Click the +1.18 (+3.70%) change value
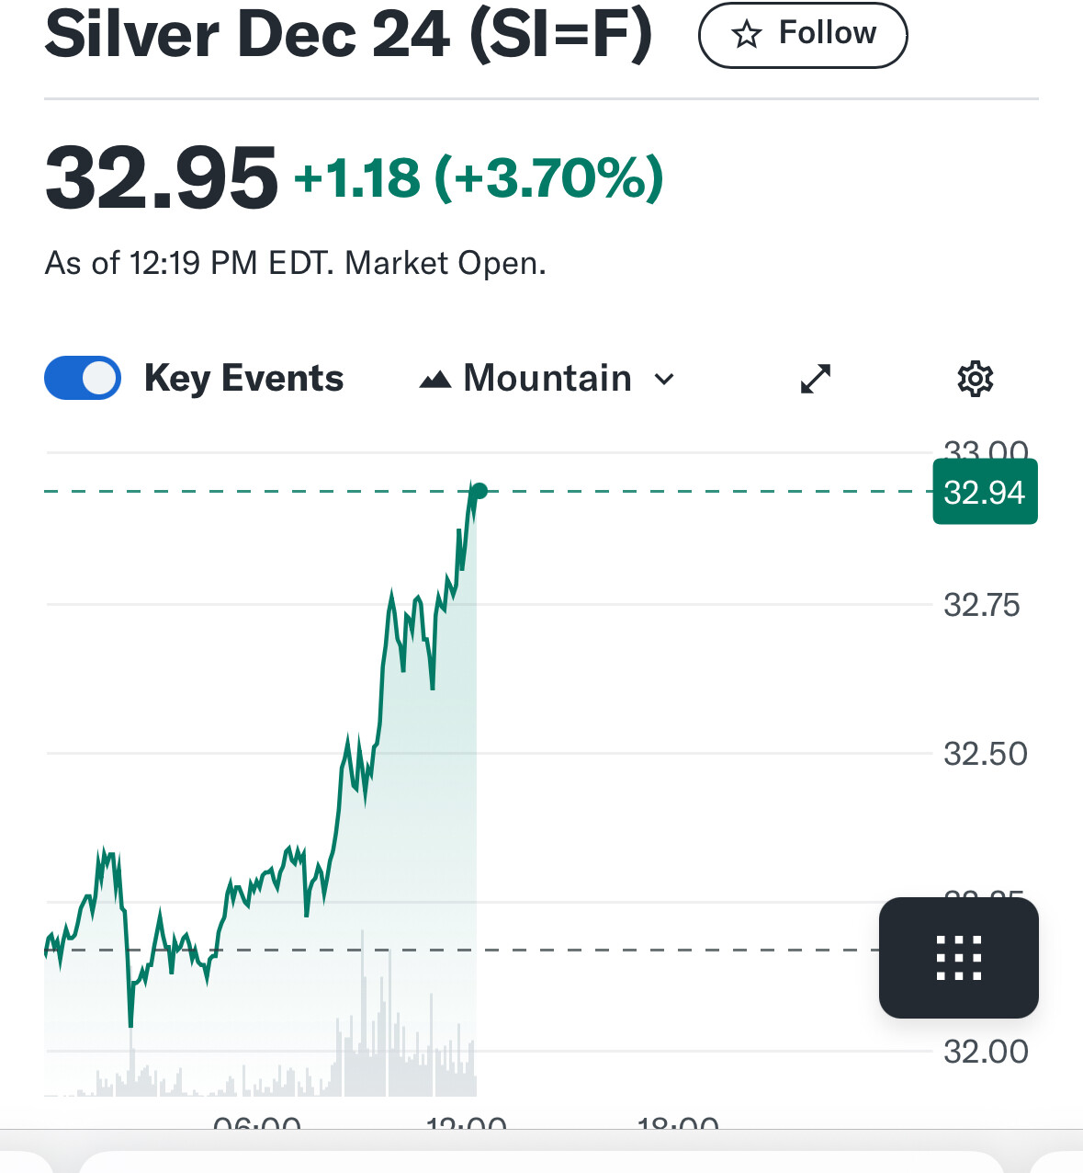This screenshot has height=1173, width=1083. coord(479,177)
